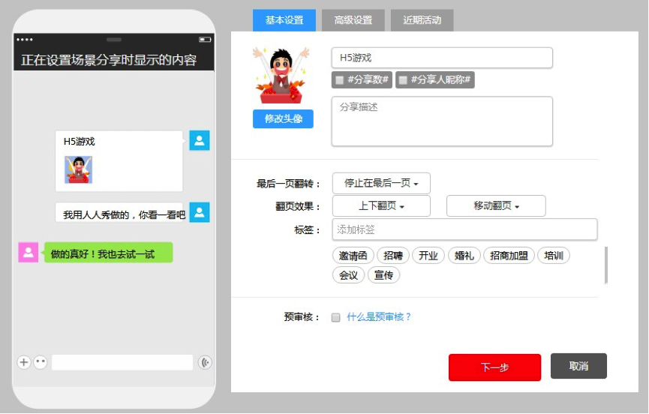Click the battery icon in phone status bar
Image resolution: width=649 pixels, height=414 pixels.
coord(205,40)
